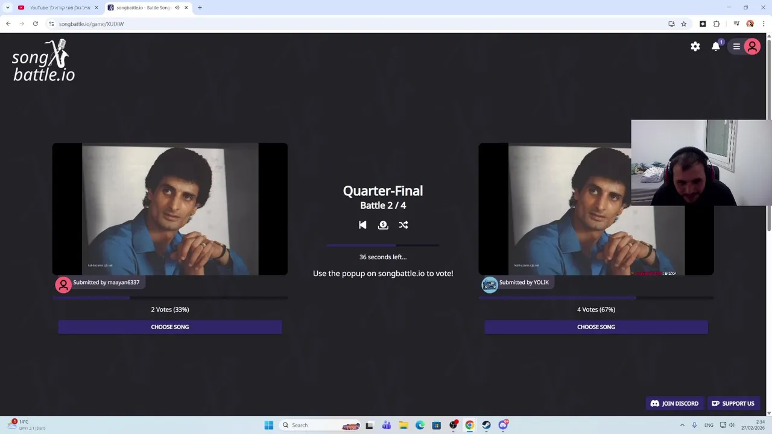Open Chrome three-dot menu

click(x=764, y=24)
